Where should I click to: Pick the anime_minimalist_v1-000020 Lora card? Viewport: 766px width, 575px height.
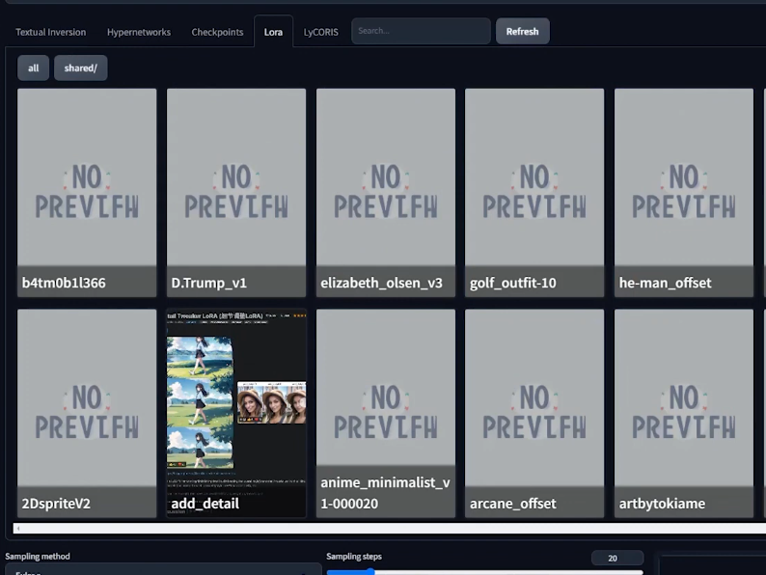386,413
